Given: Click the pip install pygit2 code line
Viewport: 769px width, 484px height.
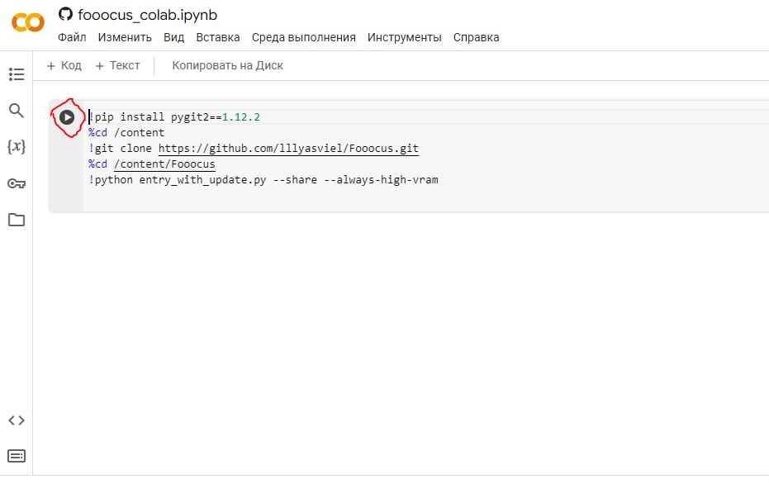Looking at the screenshot, I should coord(174,116).
